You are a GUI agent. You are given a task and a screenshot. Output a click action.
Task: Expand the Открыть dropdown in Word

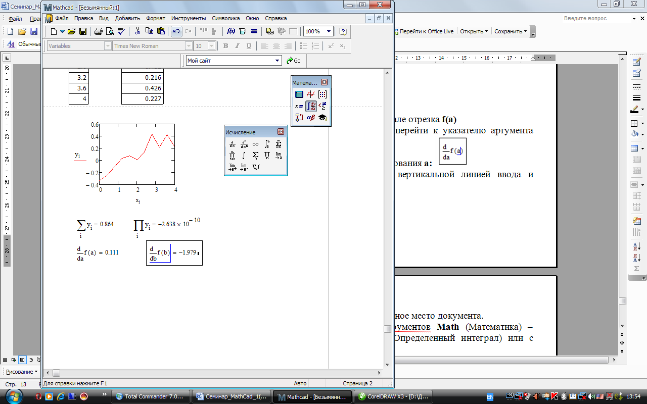[486, 31]
